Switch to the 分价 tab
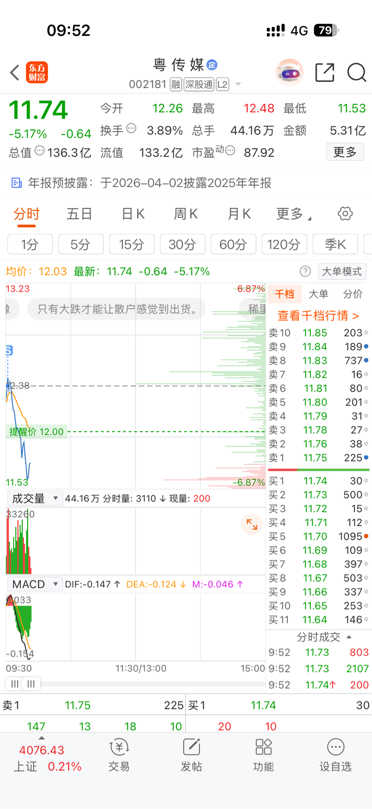The image size is (372, 809). tap(353, 294)
